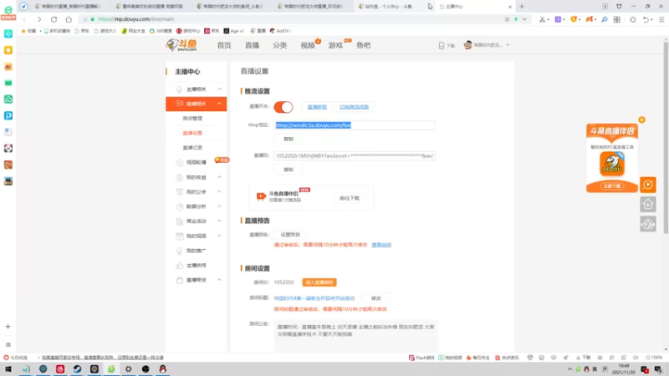Open the 分类 nav tab
This screenshot has height=376, width=669.
pos(280,45)
